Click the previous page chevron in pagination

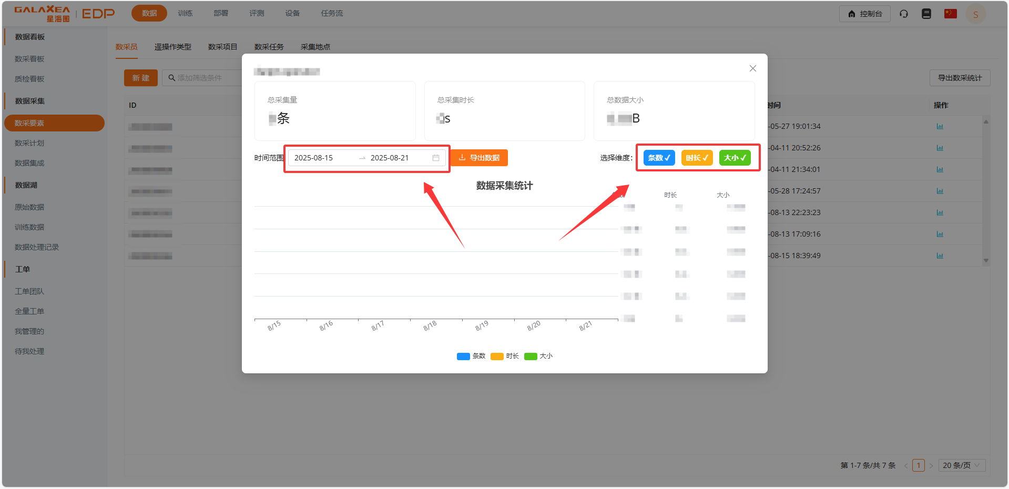[905, 465]
